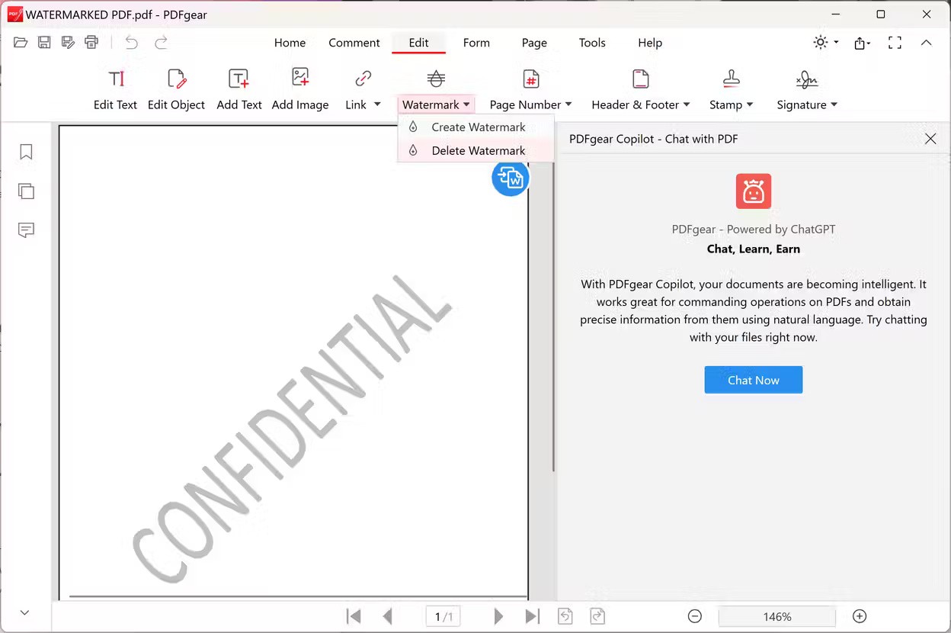Switch to the Comment tab
This screenshot has height=633, width=951.
[x=354, y=43]
